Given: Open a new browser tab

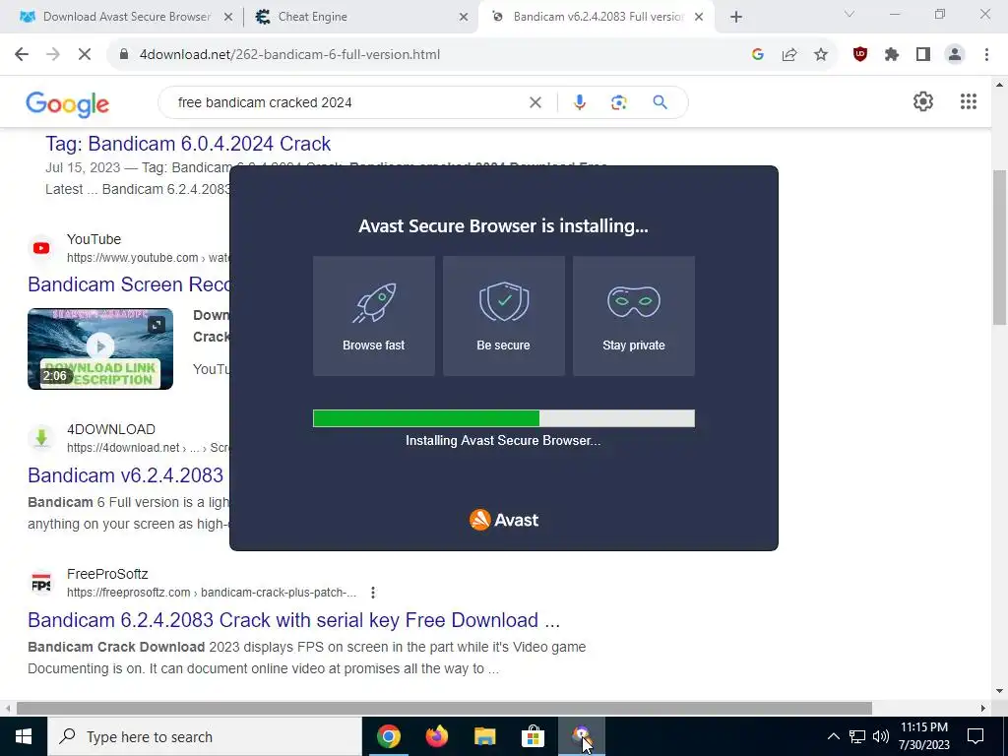Looking at the screenshot, I should tap(736, 18).
